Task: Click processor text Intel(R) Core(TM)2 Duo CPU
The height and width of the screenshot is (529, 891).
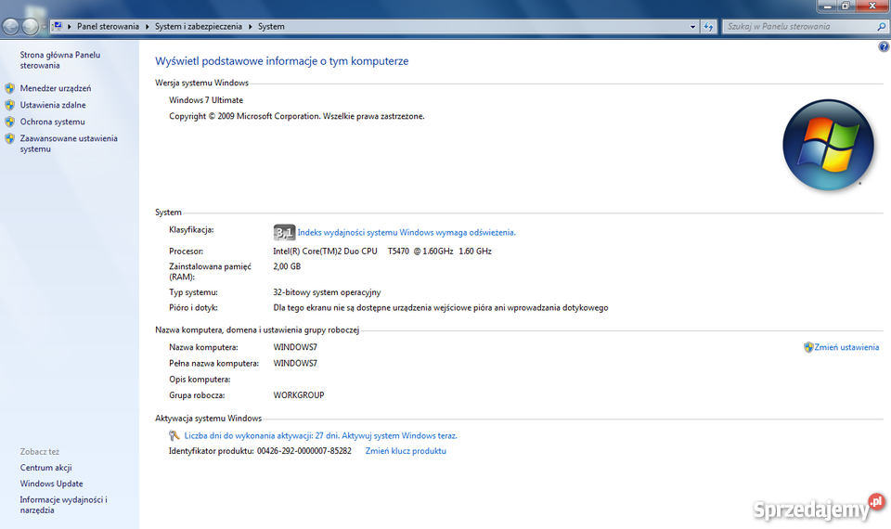Action: (325, 252)
